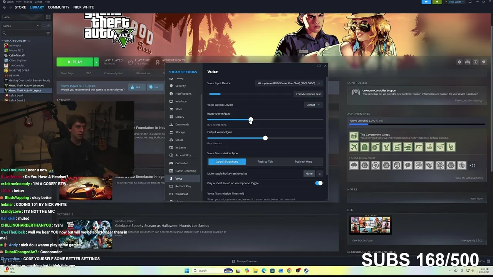Click ready-to-play filter icon in library
The height and width of the screenshot is (277, 493).
tap(49, 26)
